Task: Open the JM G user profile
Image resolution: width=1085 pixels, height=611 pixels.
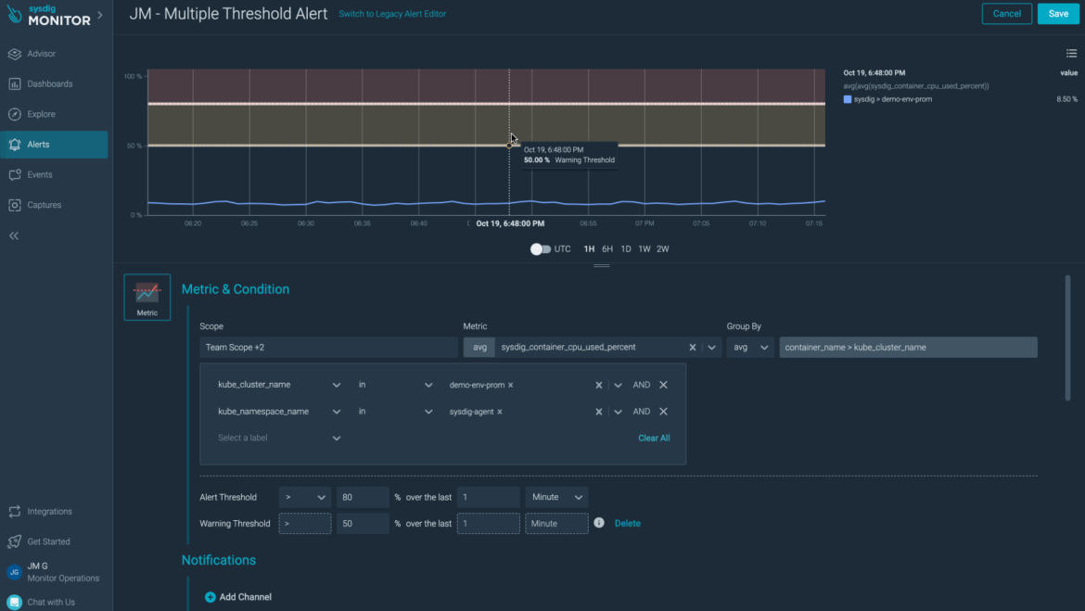Action: [54, 572]
